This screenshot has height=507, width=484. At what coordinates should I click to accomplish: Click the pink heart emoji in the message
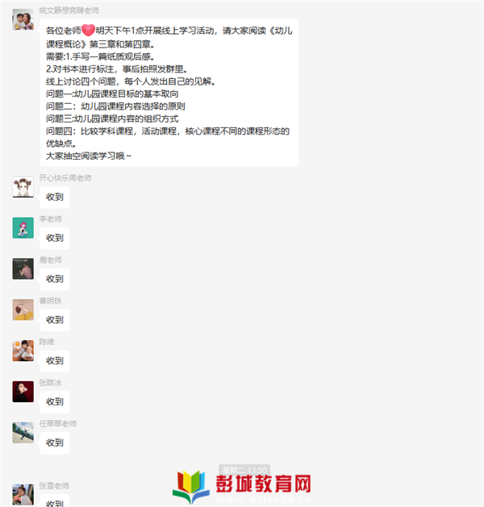click(88, 31)
